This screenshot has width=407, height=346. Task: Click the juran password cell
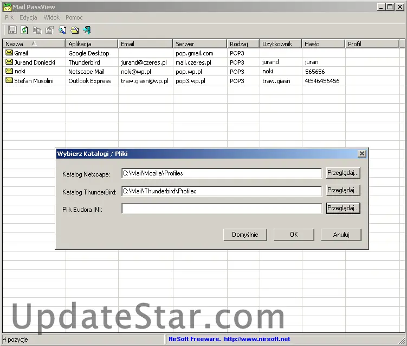(312, 62)
